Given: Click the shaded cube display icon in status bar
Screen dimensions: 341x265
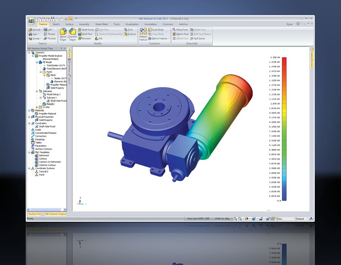Looking at the screenshot, I should pos(253,219).
